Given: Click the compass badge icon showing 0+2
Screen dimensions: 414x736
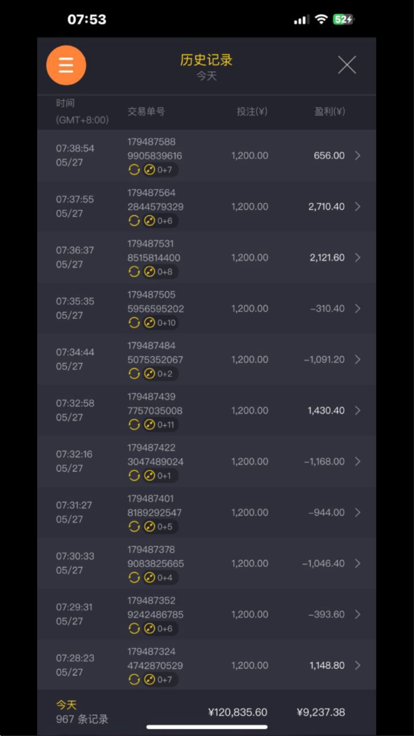Looking at the screenshot, I should point(150,373).
